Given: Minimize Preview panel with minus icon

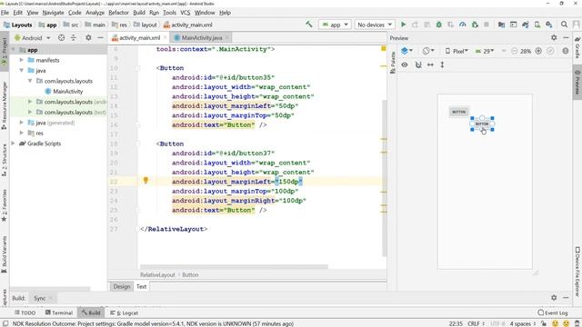Looking at the screenshot, I should 566,37.
